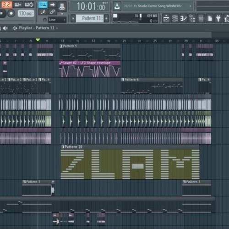The height and width of the screenshot is (229, 229).
Task: Click the speaker icon in Playlist title bar
Action: pyautogui.click(x=5, y=28)
